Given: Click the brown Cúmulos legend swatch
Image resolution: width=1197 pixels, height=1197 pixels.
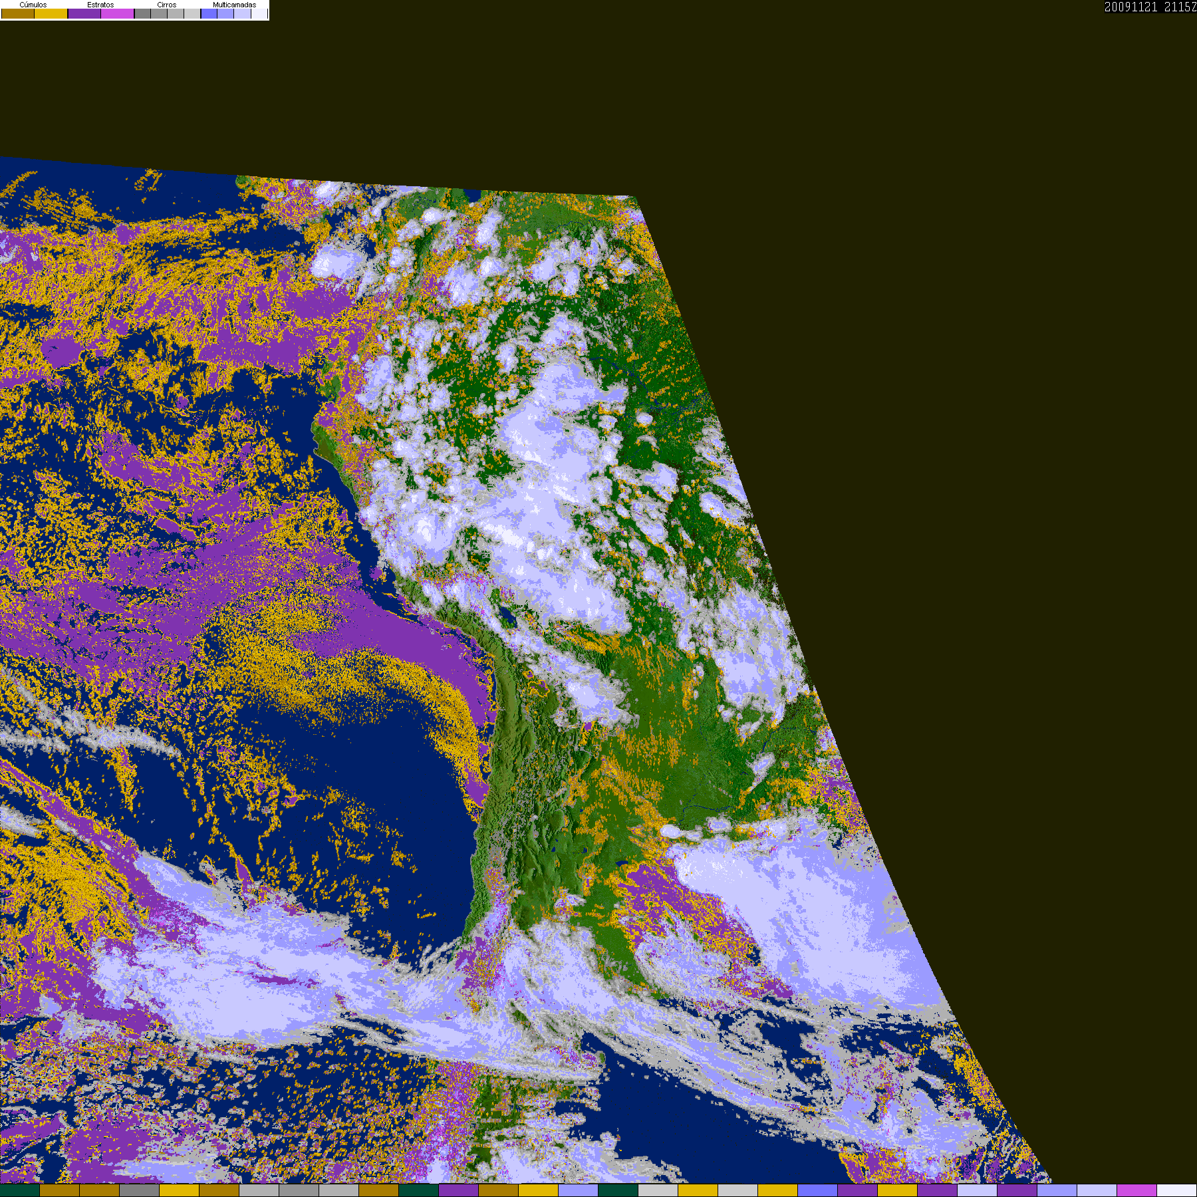Looking at the screenshot, I should pos(18,13).
